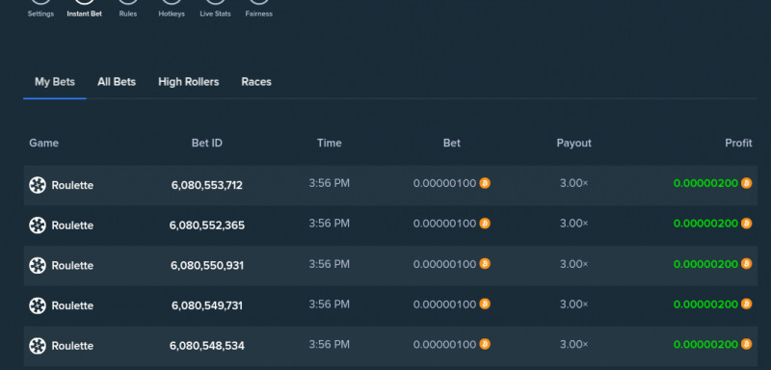
Task: Click the Bitcoin icon beside bet amount, row 6,080,553,712
Action: (485, 183)
